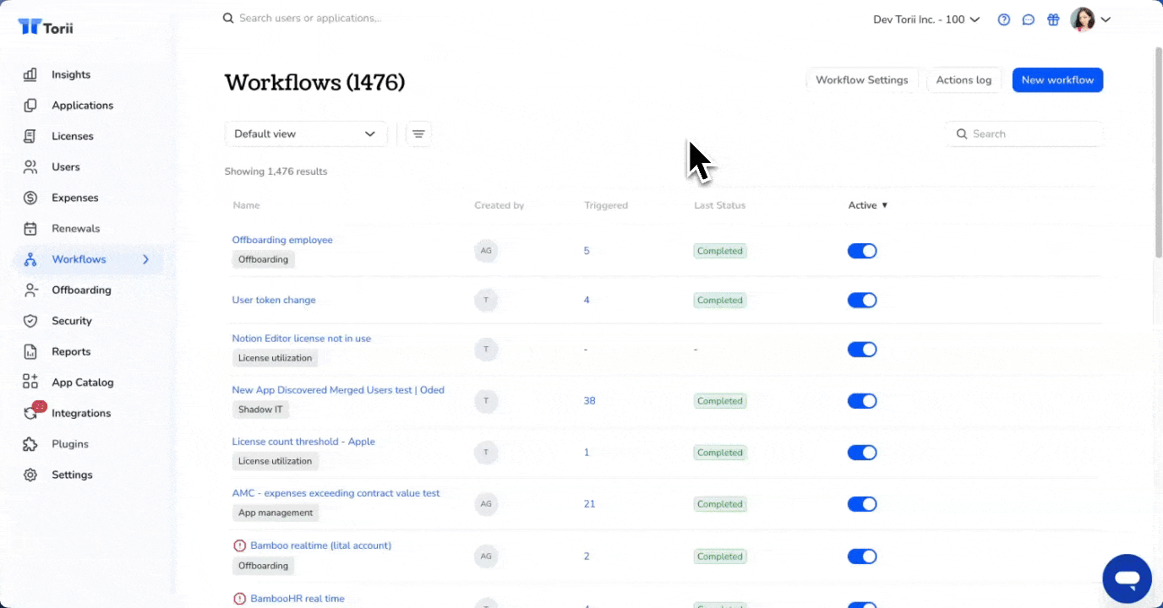Click the Workflows icon in sidebar
This screenshot has width=1163, height=608.
point(30,259)
